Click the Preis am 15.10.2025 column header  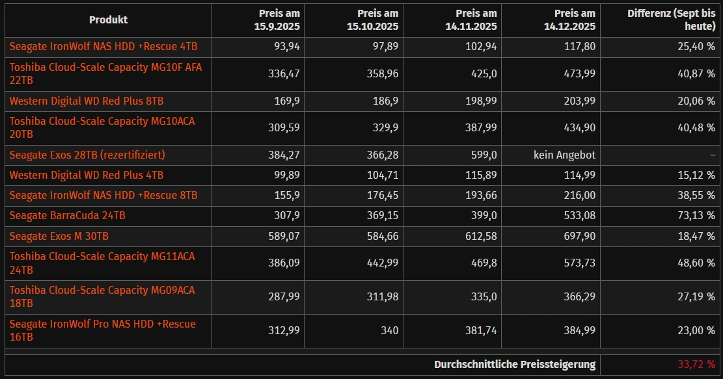click(x=377, y=20)
